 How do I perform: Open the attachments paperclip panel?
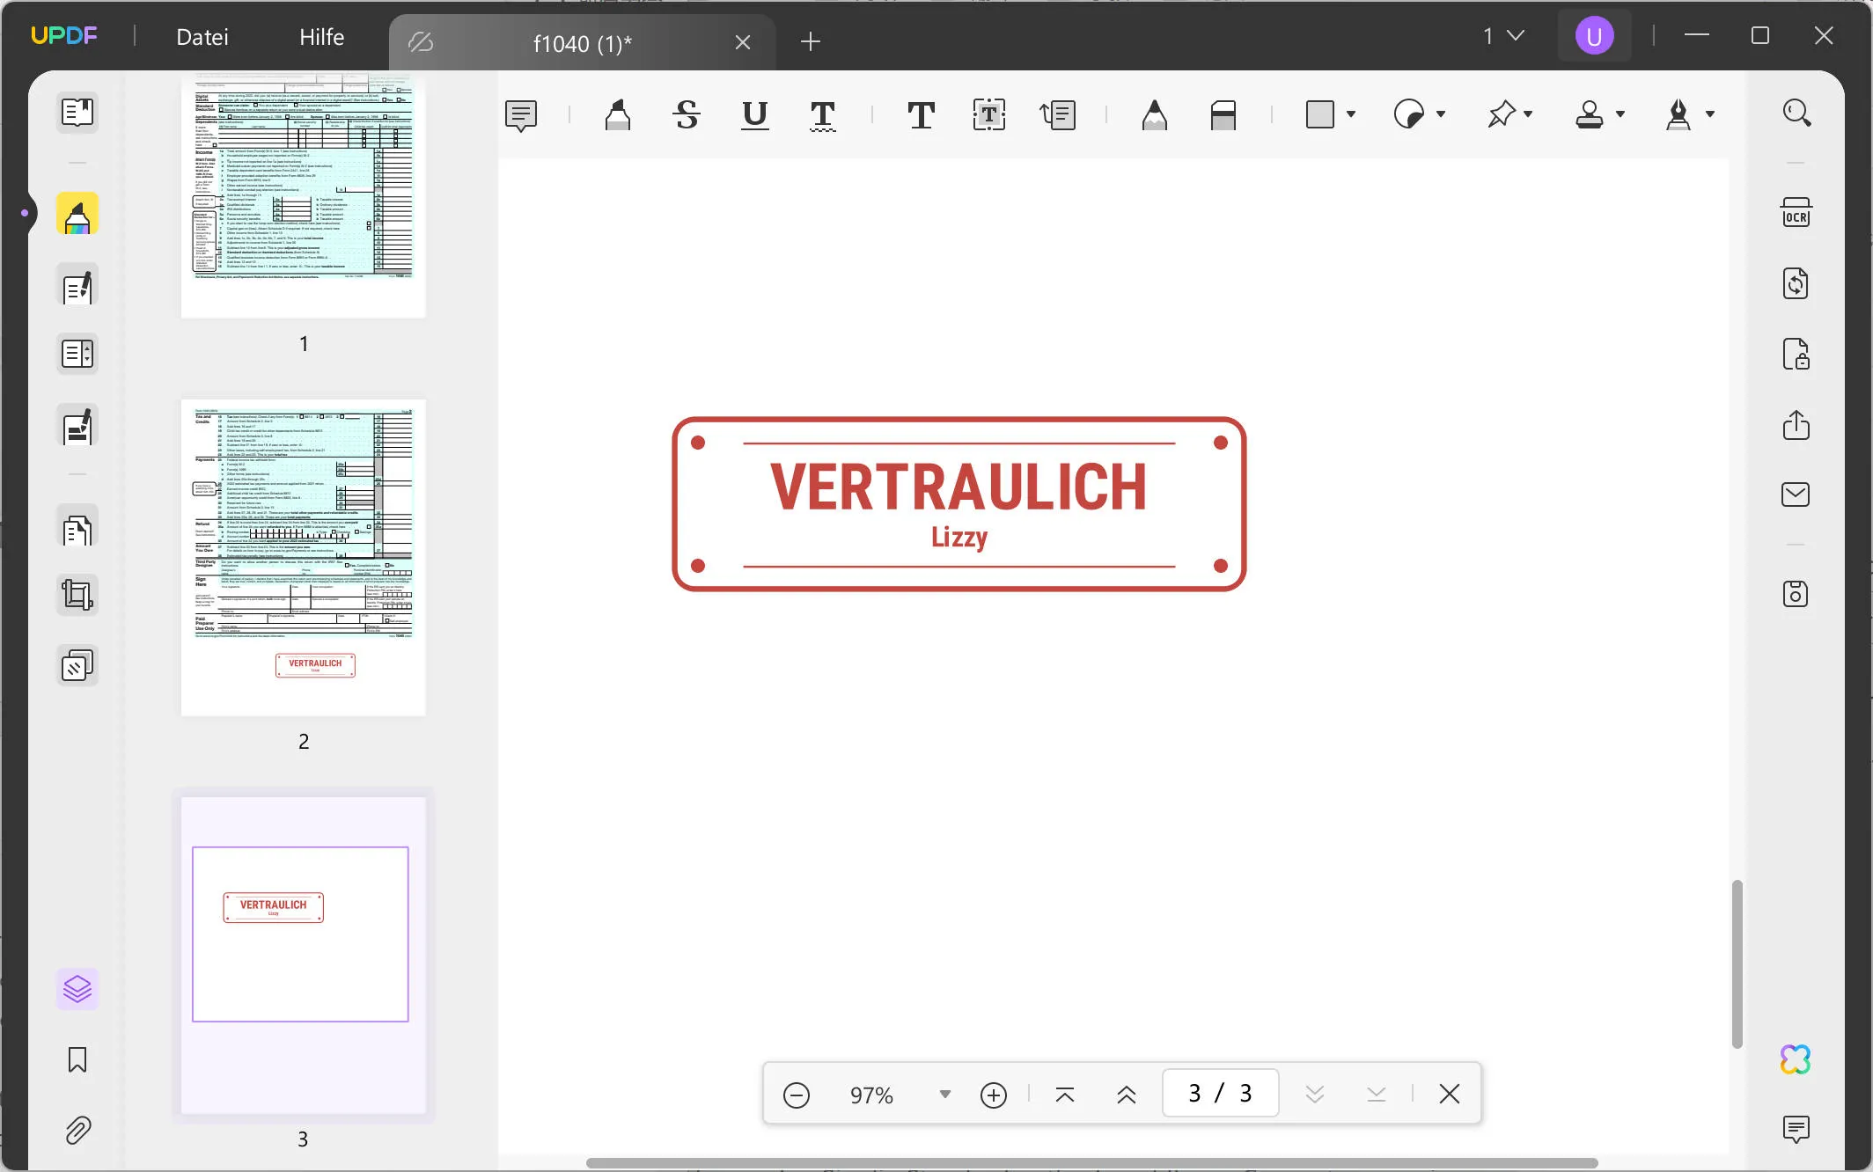coord(77,1131)
